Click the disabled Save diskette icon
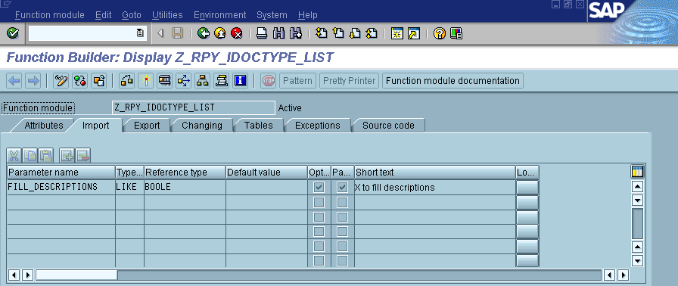 (177, 33)
